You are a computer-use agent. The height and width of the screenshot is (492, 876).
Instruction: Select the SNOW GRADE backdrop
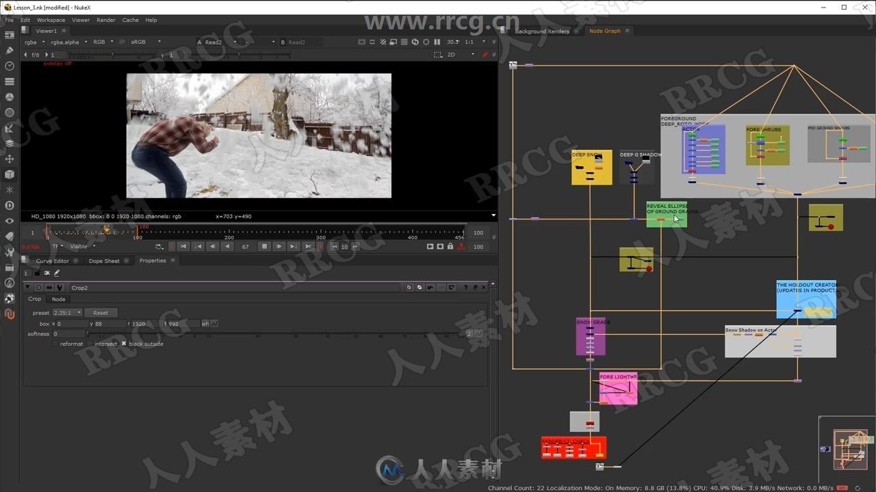(591, 337)
